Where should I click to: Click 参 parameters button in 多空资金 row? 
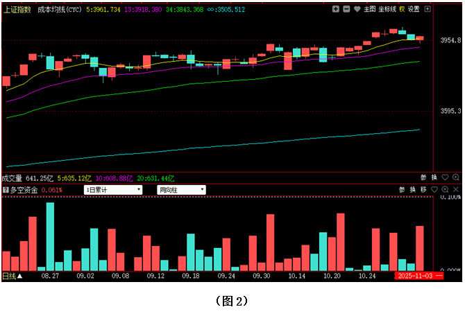(402, 189)
